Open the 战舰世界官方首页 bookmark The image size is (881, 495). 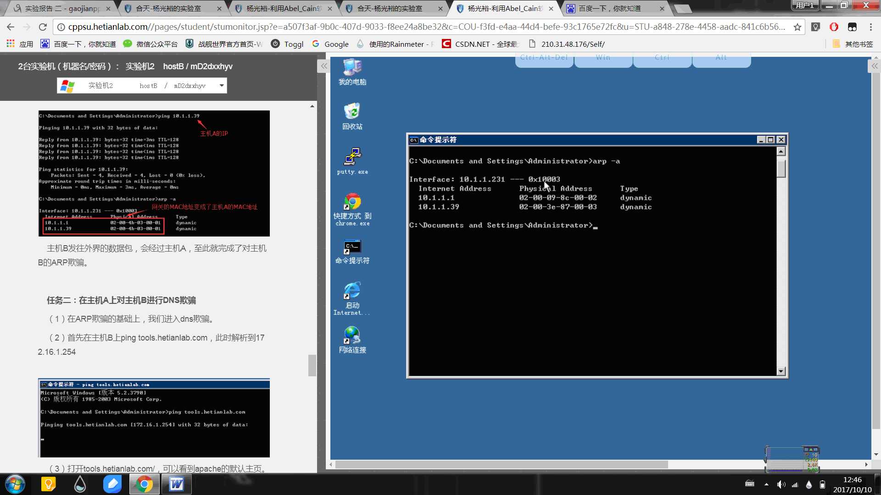(x=224, y=44)
